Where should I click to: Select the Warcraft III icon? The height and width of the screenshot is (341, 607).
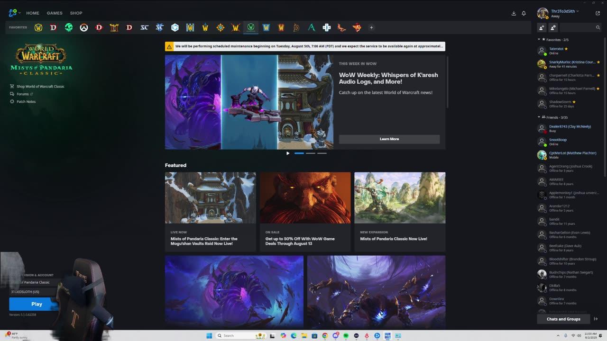coord(190,27)
